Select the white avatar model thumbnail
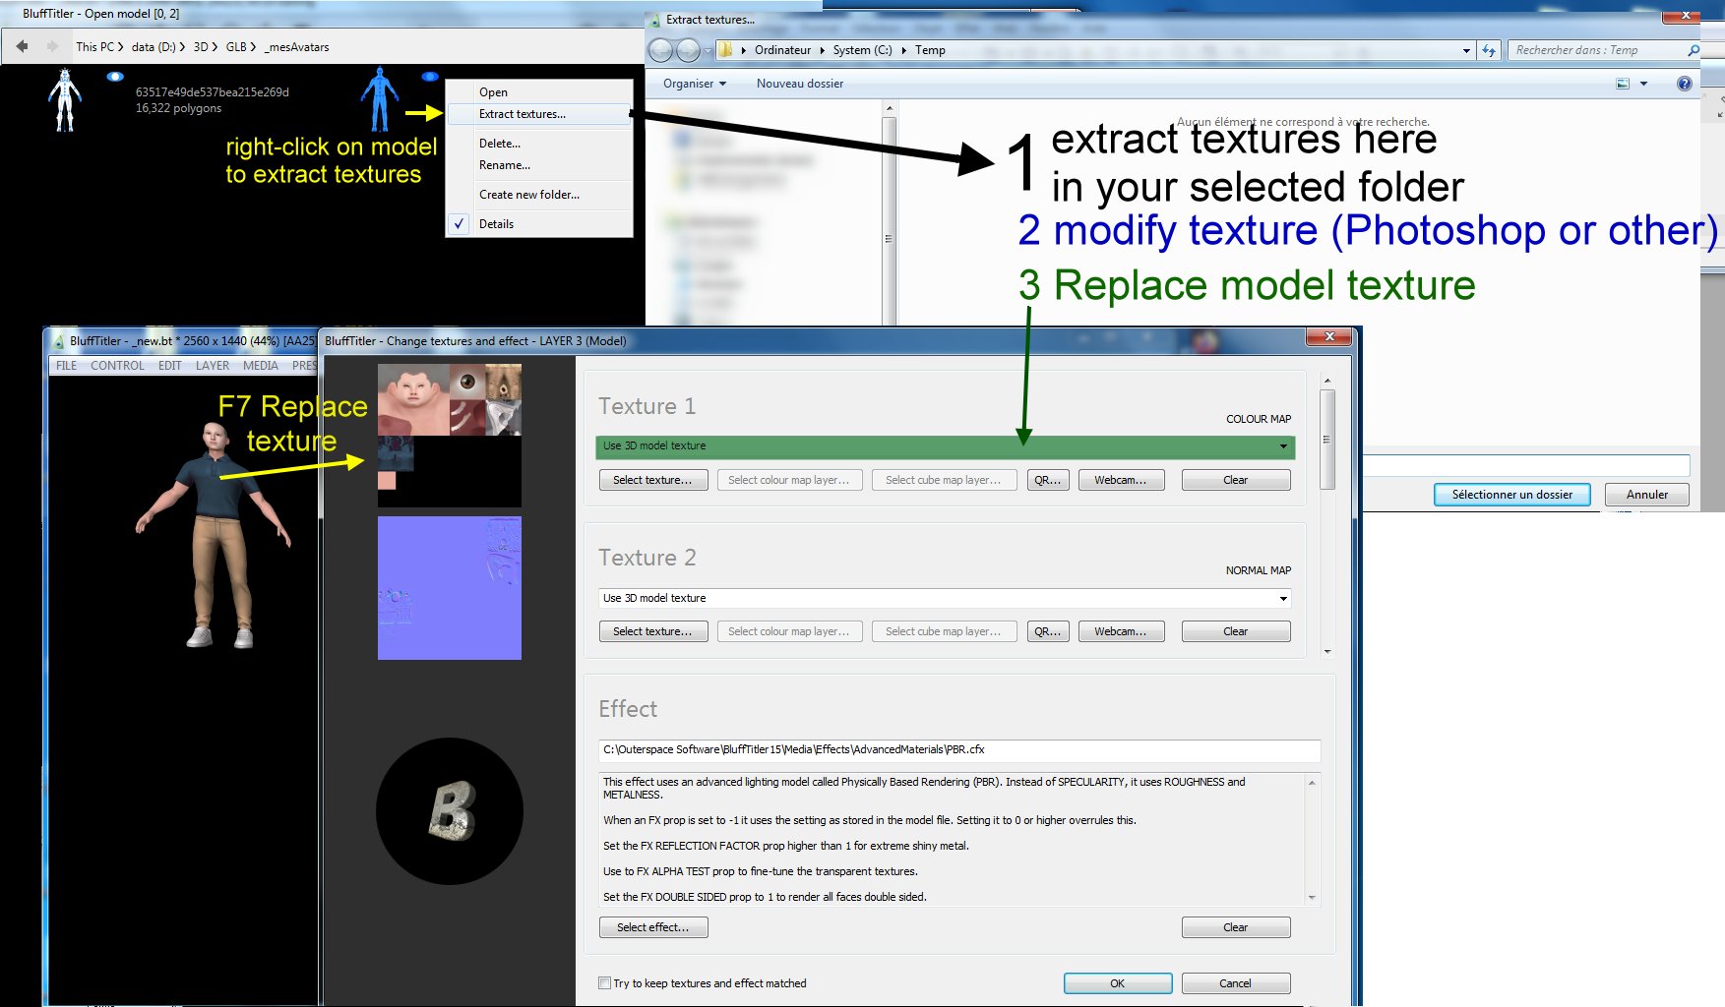Screen dimensions: 1725x1007 [65, 99]
